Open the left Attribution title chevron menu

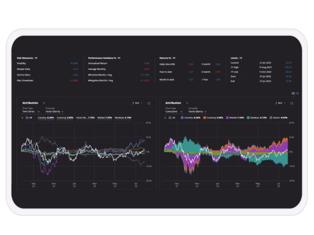click(x=44, y=103)
